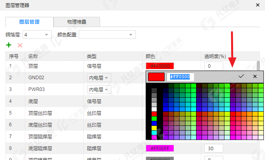
Task: Open the 铜箔层 count dropdown
Action: tap(37, 35)
